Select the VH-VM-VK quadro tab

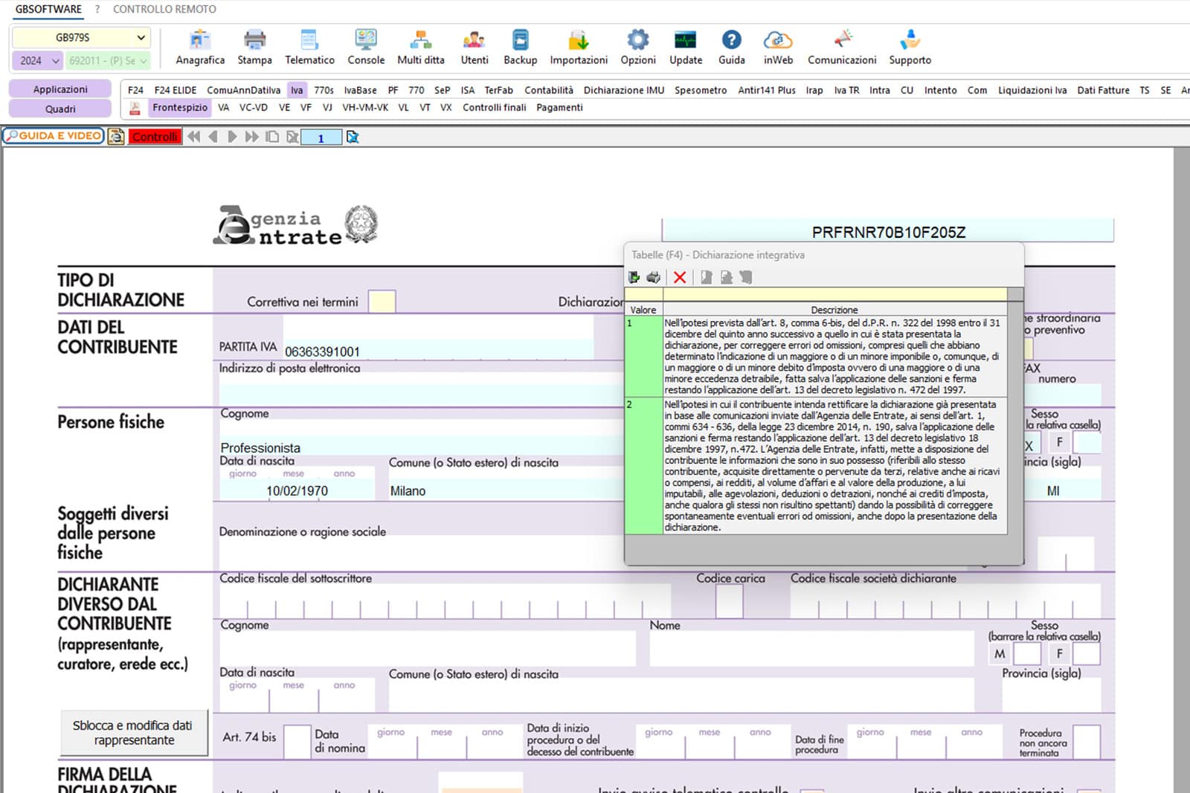[364, 108]
